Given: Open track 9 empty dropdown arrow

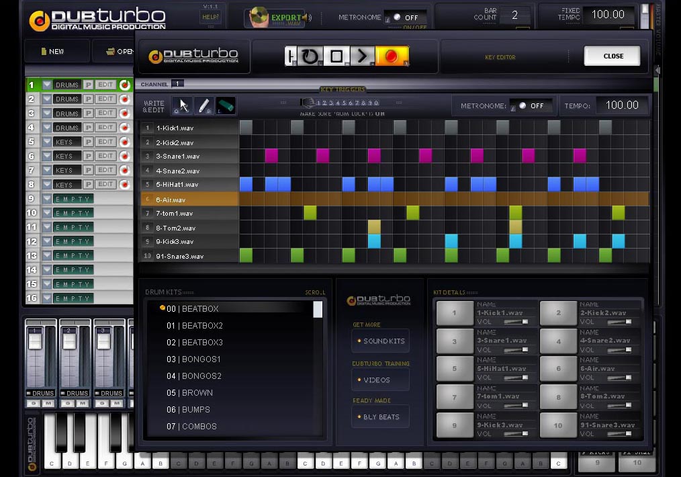Looking at the screenshot, I should tap(46, 199).
